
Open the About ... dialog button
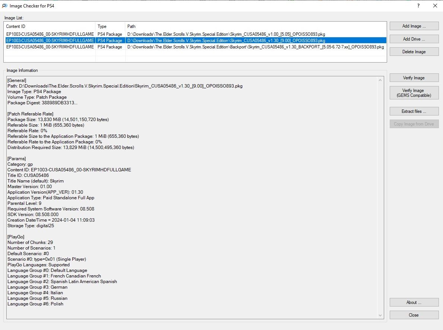[x=414, y=302]
